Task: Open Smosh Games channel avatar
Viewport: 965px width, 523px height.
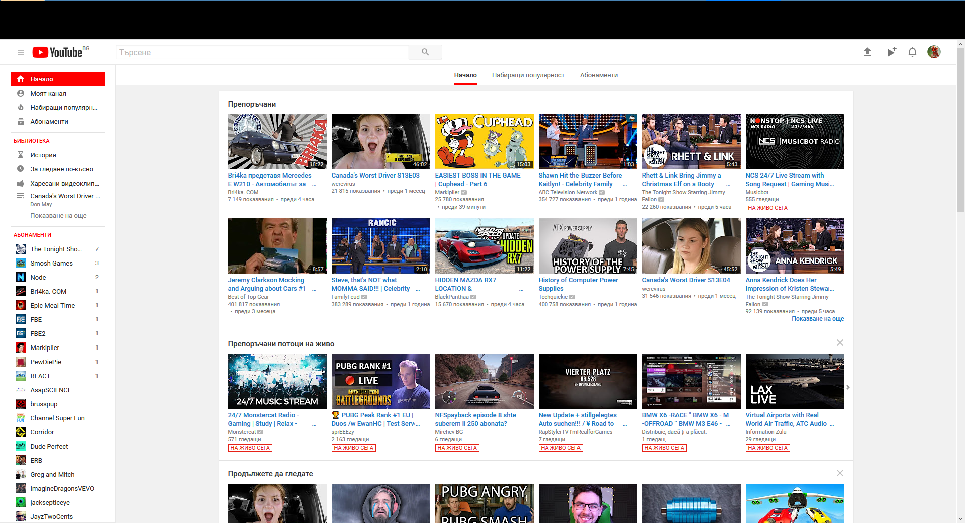Action: pyautogui.click(x=21, y=263)
